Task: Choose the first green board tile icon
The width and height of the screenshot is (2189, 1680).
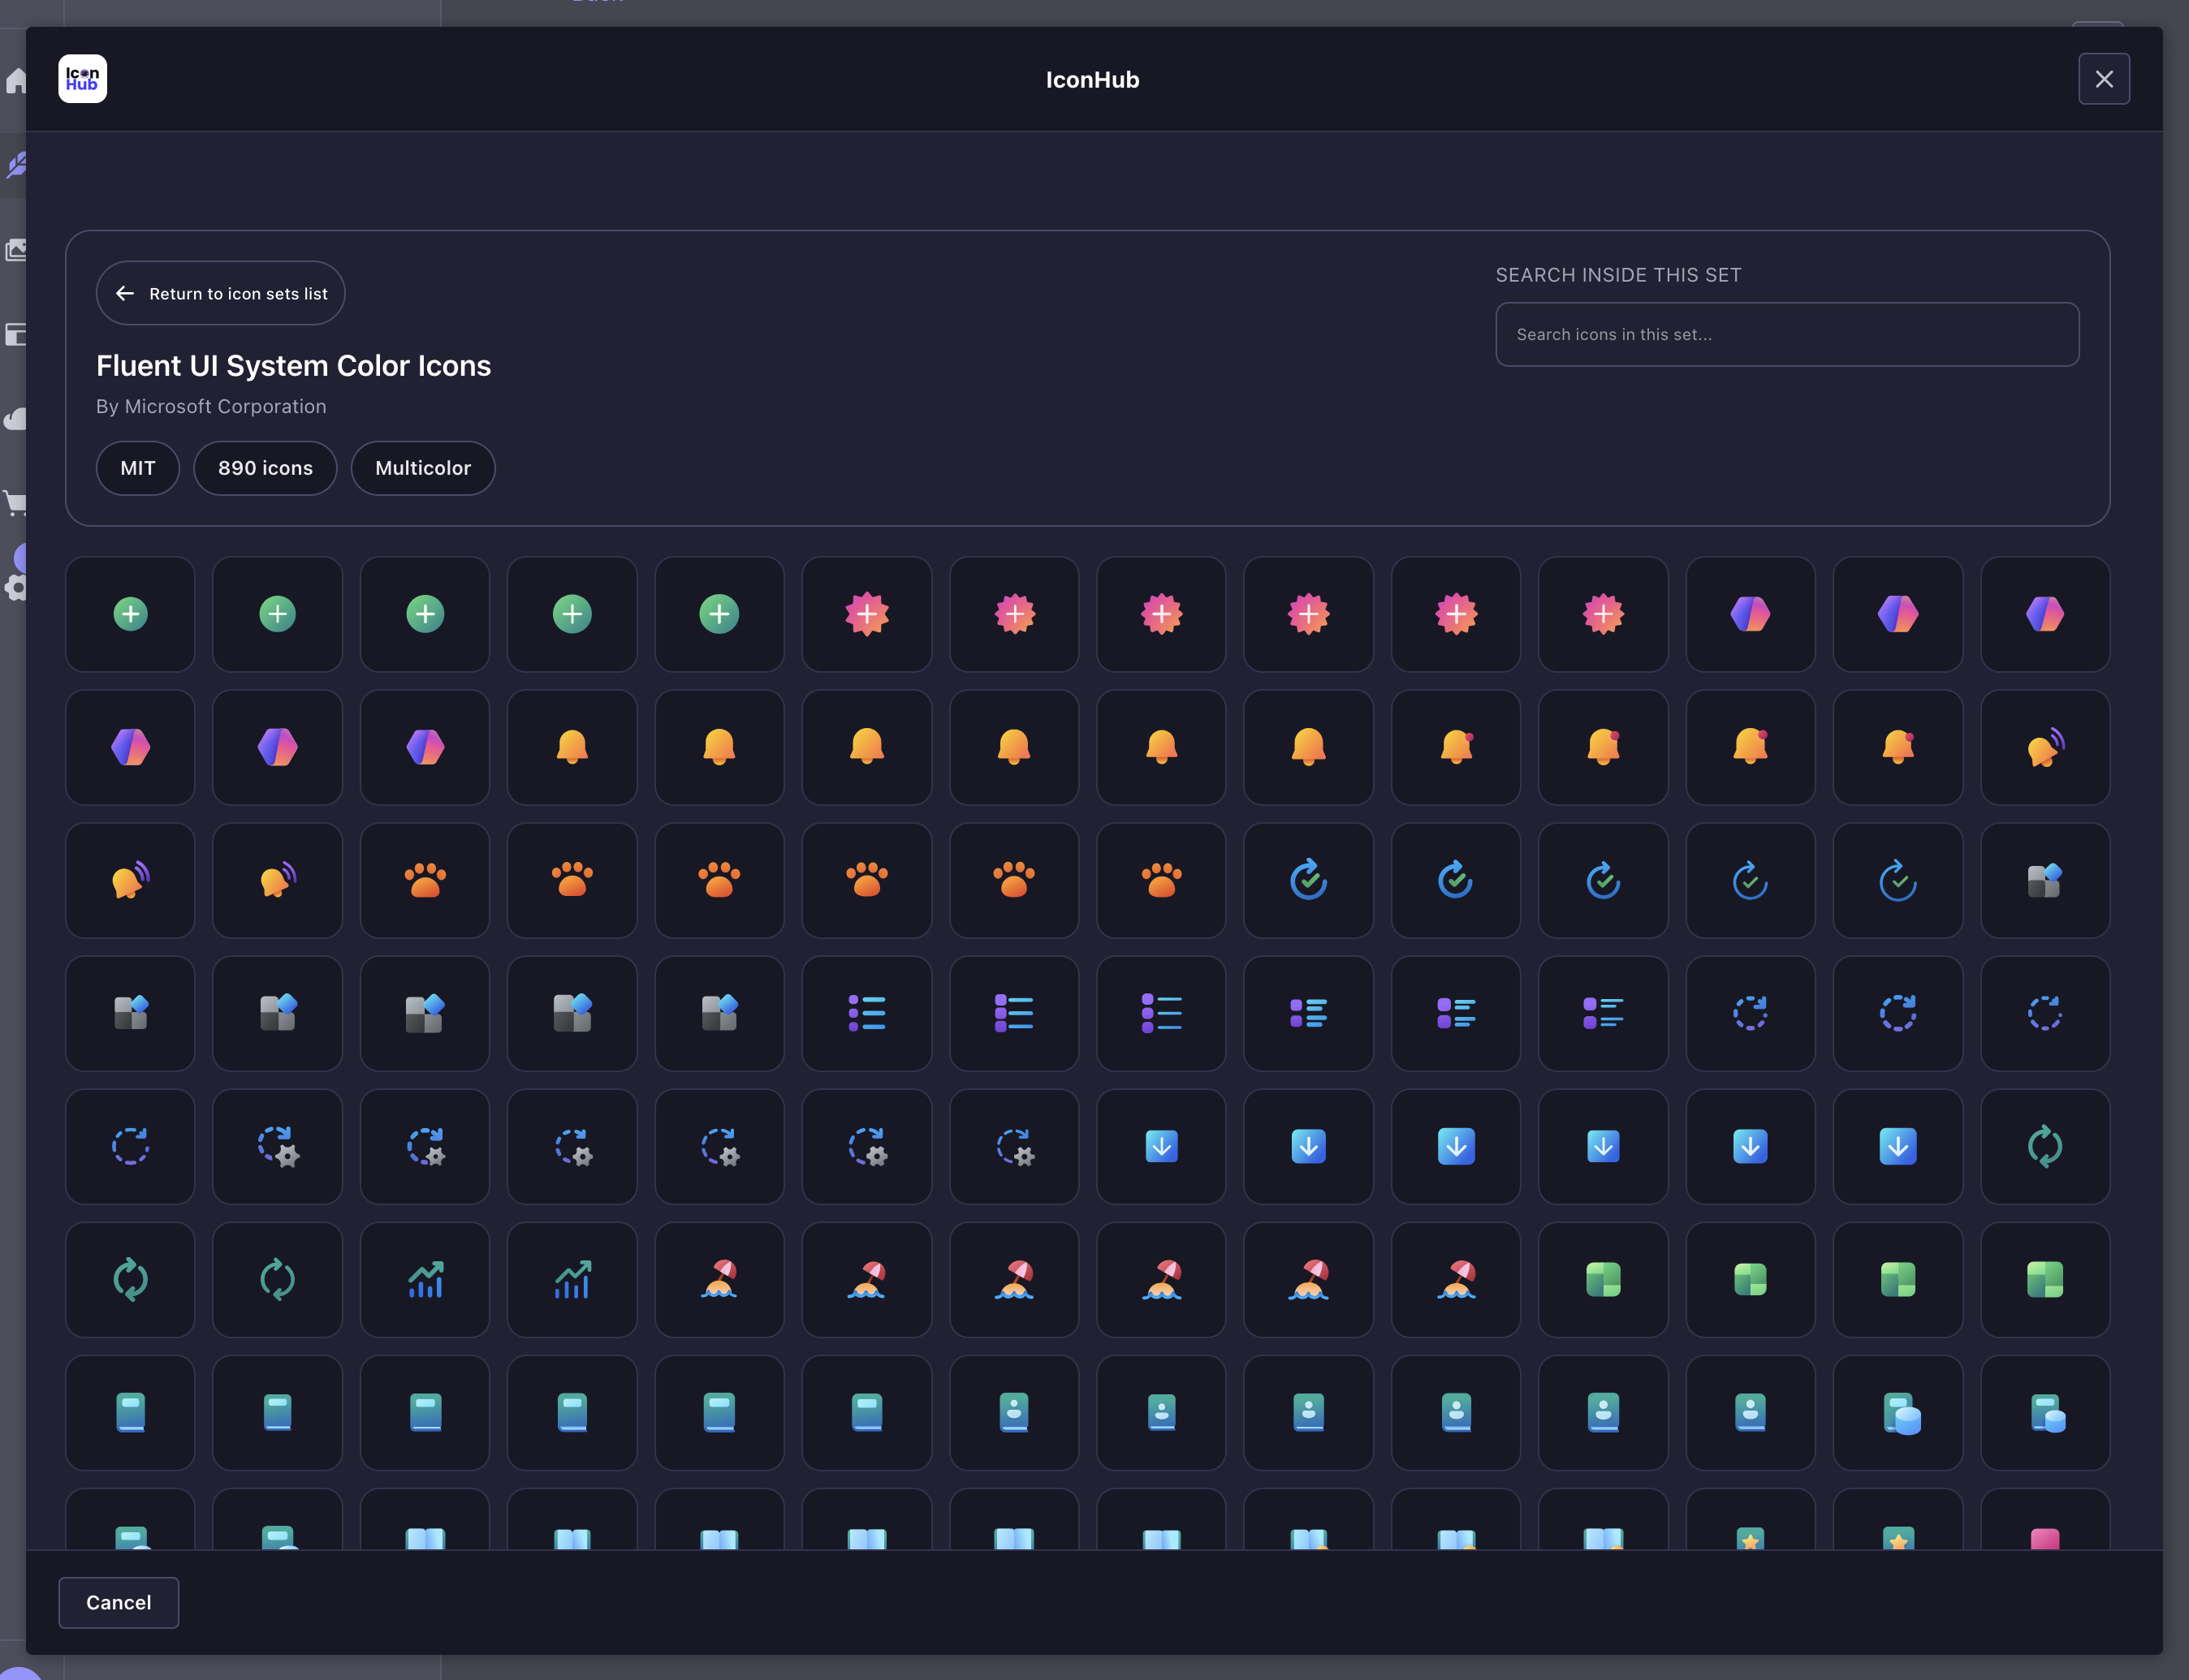Action: pyautogui.click(x=1603, y=1279)
